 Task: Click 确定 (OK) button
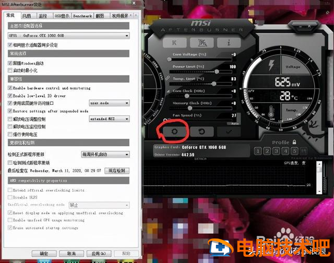[44, 254]
